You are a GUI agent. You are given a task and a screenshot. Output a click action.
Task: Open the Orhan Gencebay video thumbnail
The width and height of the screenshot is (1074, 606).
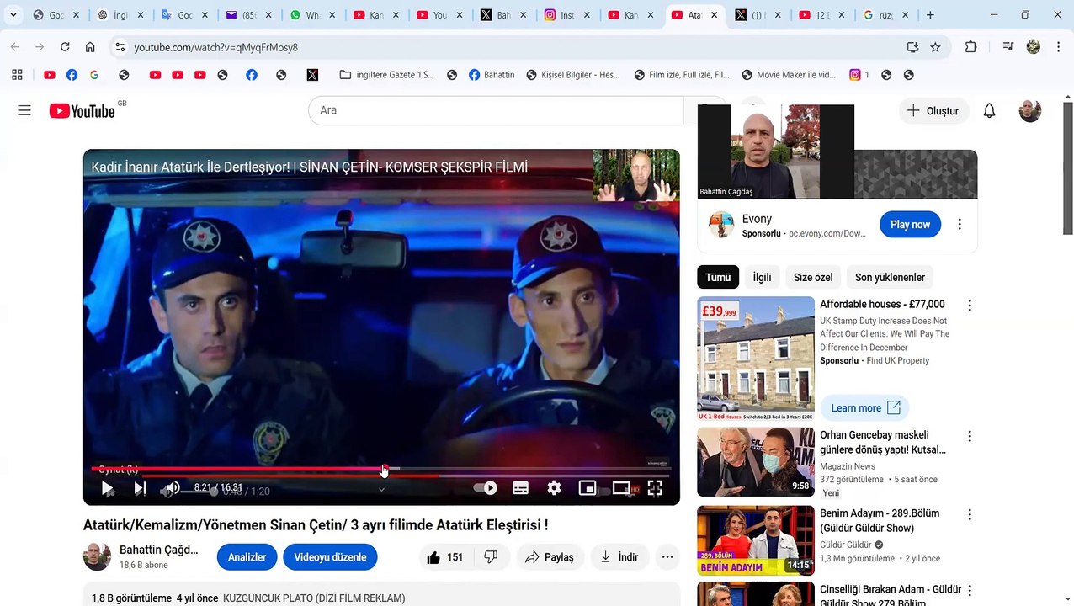click(x=756, y=462)
